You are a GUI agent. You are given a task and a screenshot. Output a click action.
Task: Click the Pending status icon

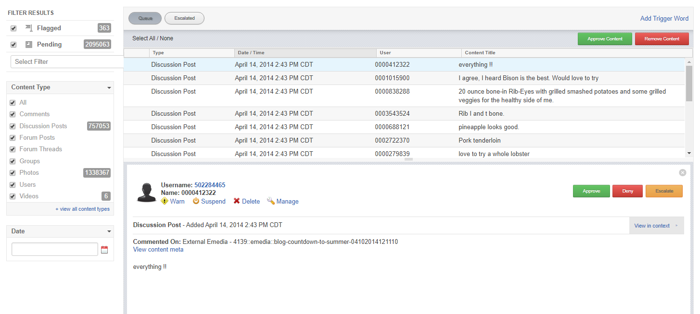tap(29, 45)
